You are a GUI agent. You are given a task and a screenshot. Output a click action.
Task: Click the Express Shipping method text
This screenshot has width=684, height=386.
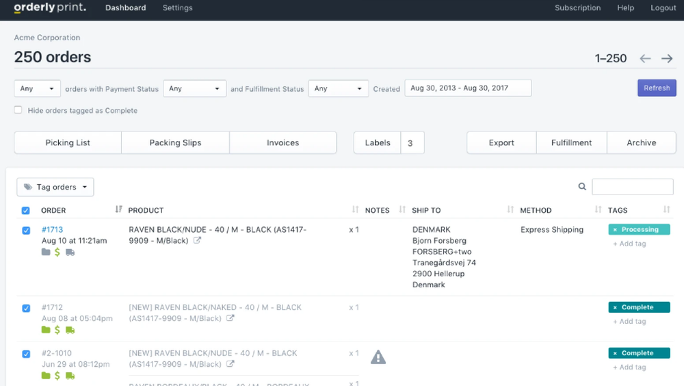(x=552, y=229)
